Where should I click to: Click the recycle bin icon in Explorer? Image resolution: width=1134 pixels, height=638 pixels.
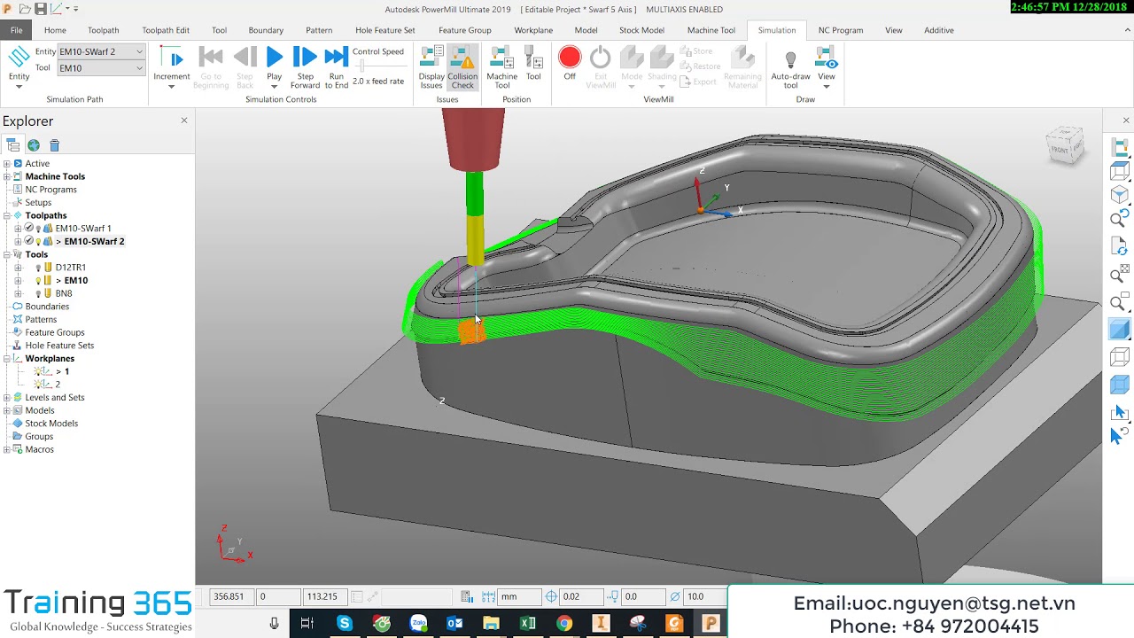(x=54, y=145)
